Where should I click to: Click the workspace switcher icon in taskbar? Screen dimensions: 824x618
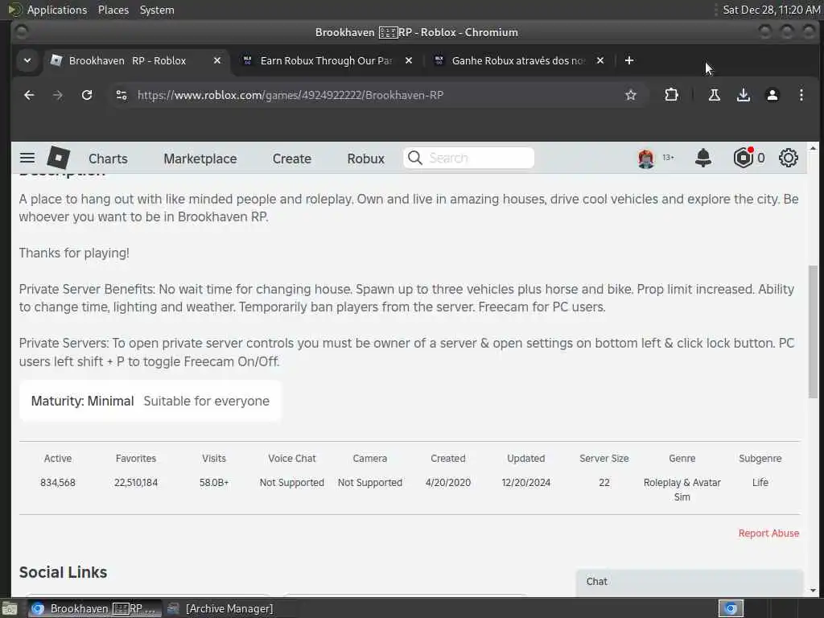coord(731,608)
